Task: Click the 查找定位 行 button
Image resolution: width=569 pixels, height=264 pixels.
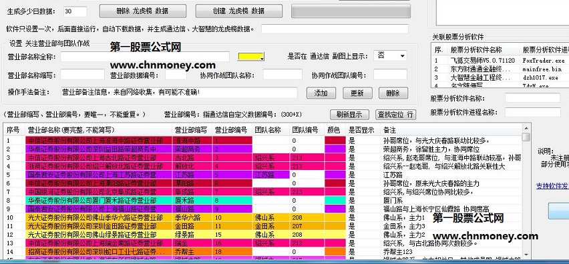Action: 395,115
